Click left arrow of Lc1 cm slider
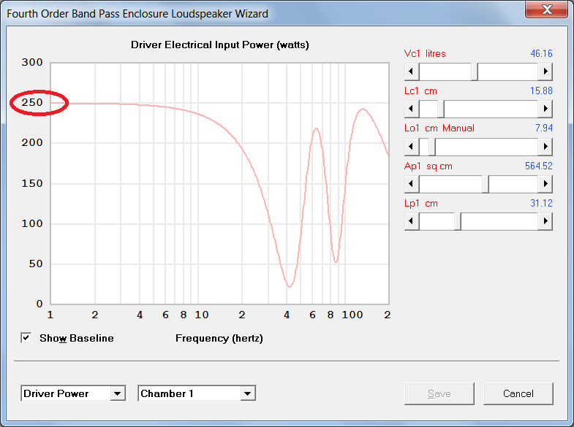 coord(412,109)
